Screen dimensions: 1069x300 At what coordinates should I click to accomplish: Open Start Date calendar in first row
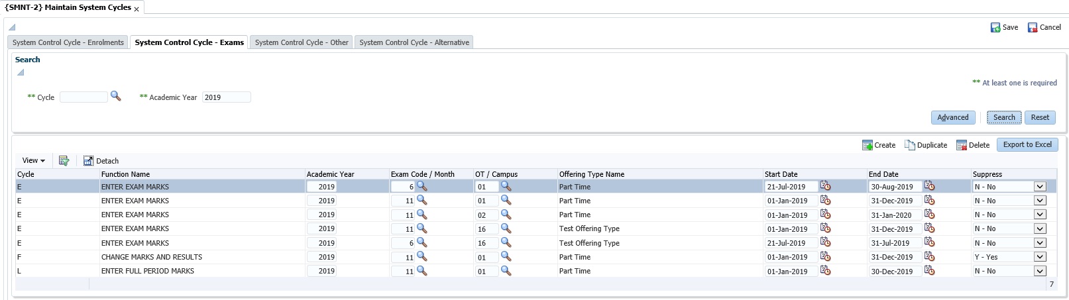825,186
